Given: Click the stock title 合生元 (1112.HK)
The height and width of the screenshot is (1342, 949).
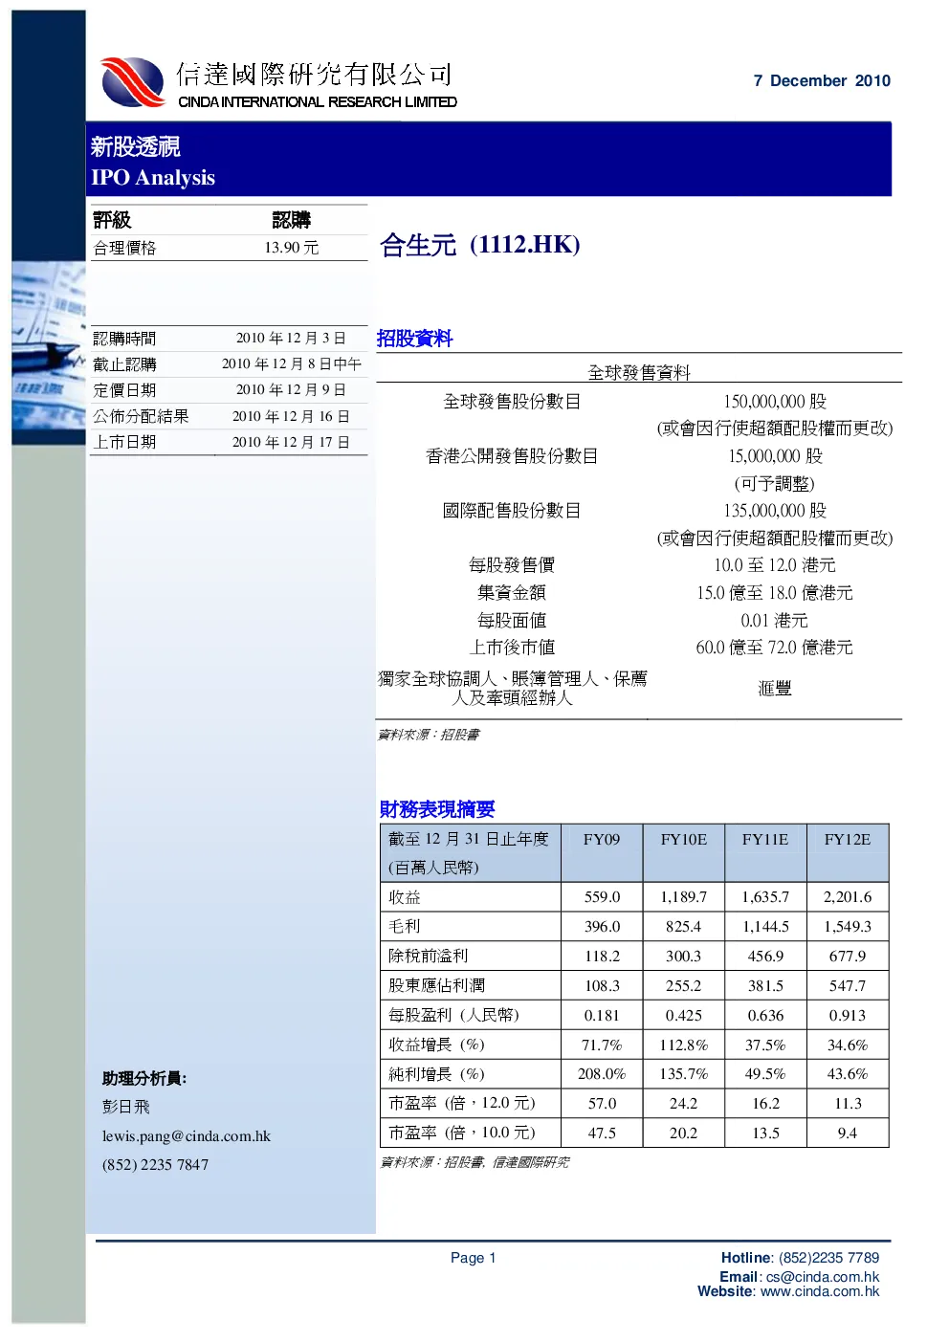Looking at the screenshot, I should 480,245.
